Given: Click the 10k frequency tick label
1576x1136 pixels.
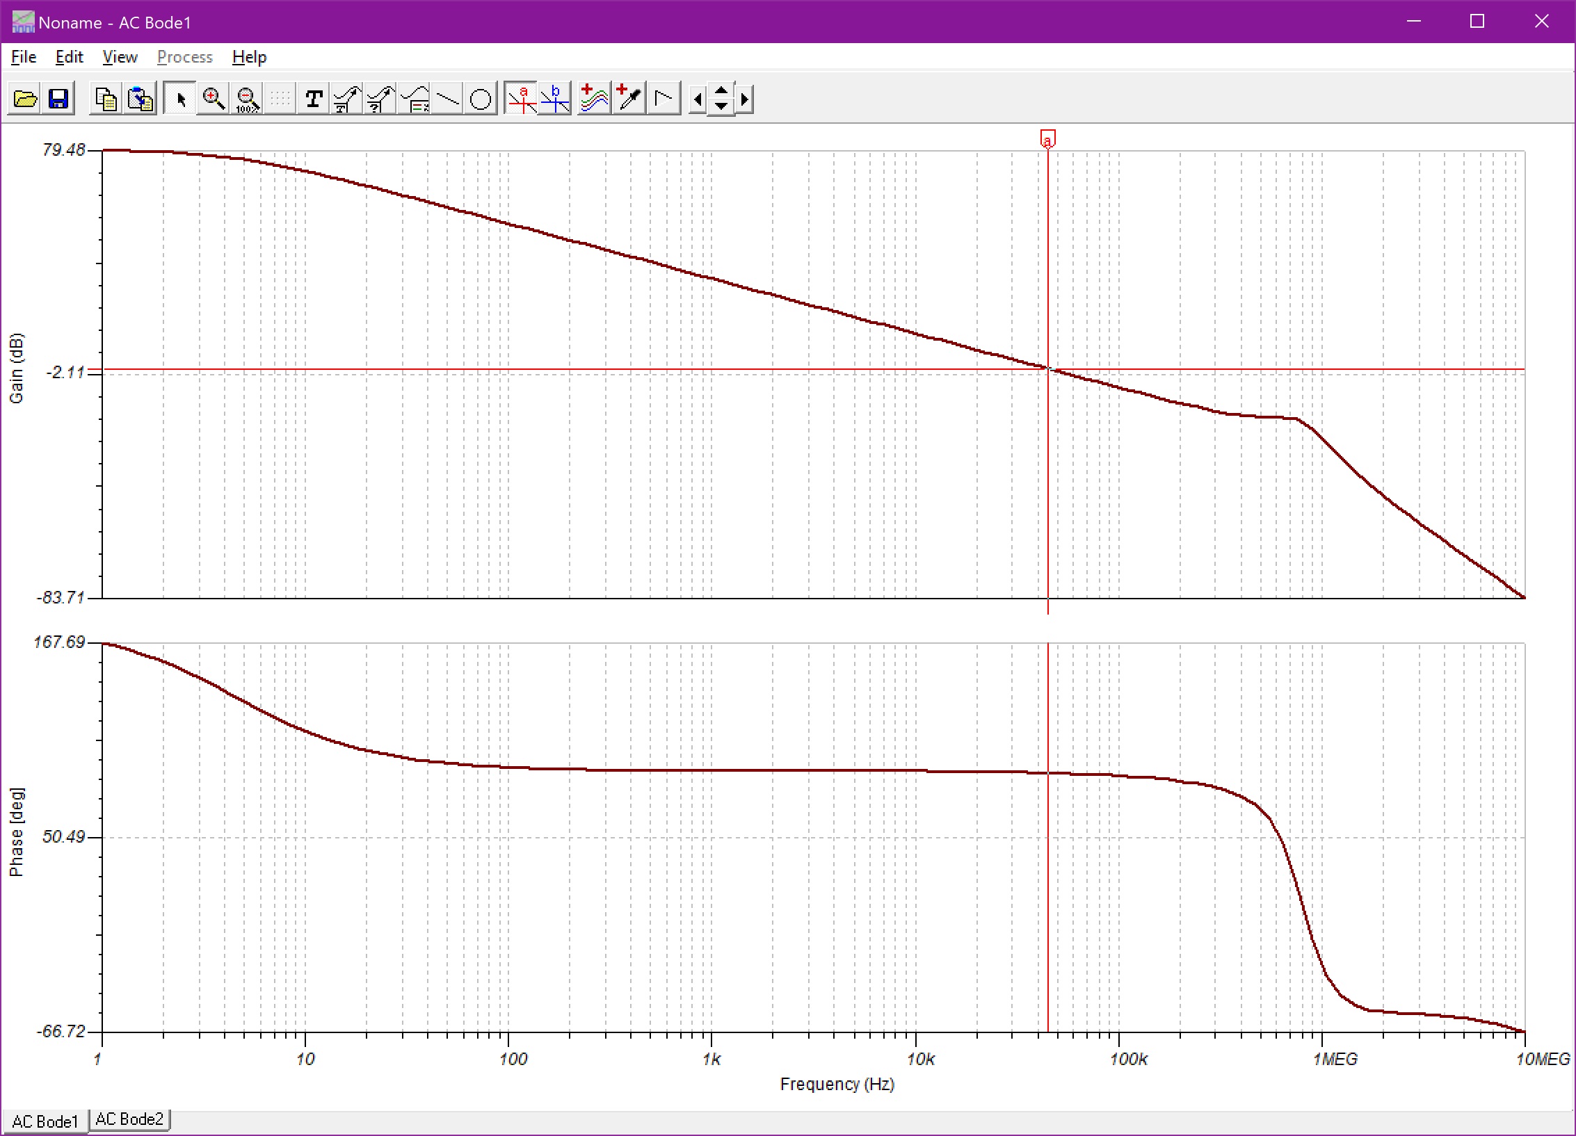Looking at the screenshot, I should pos(921,1060).
